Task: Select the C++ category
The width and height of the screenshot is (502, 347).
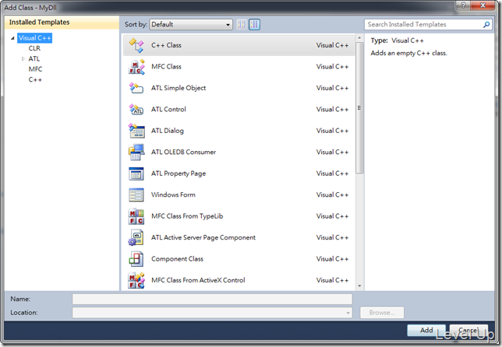Action: pos(35,79)
